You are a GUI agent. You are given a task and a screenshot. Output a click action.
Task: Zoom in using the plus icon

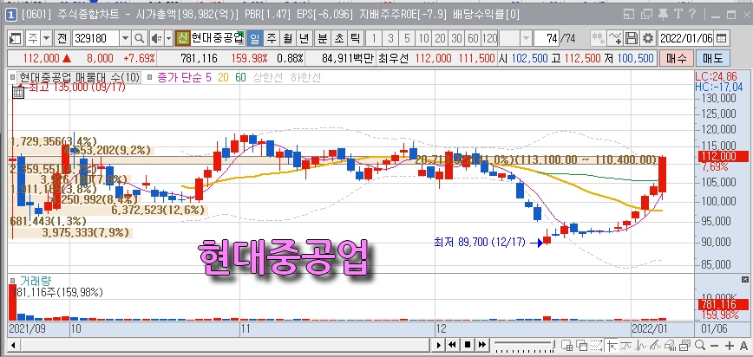coord(730,346)
